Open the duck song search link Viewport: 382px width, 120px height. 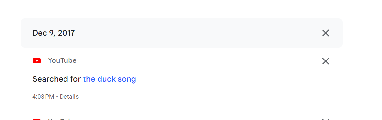pyautogui.click(x=109, y=79)
